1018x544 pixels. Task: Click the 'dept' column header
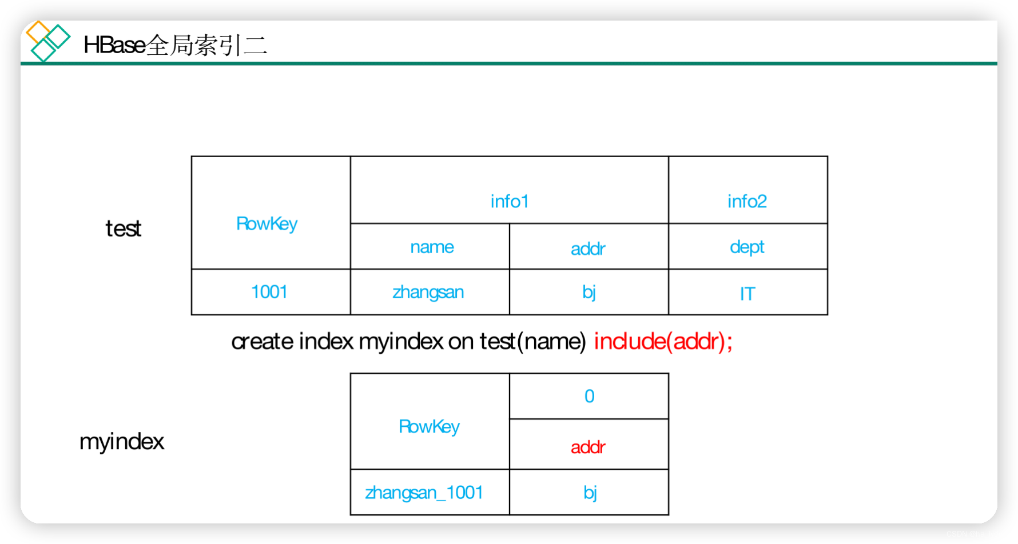click(x=747, y=247)
